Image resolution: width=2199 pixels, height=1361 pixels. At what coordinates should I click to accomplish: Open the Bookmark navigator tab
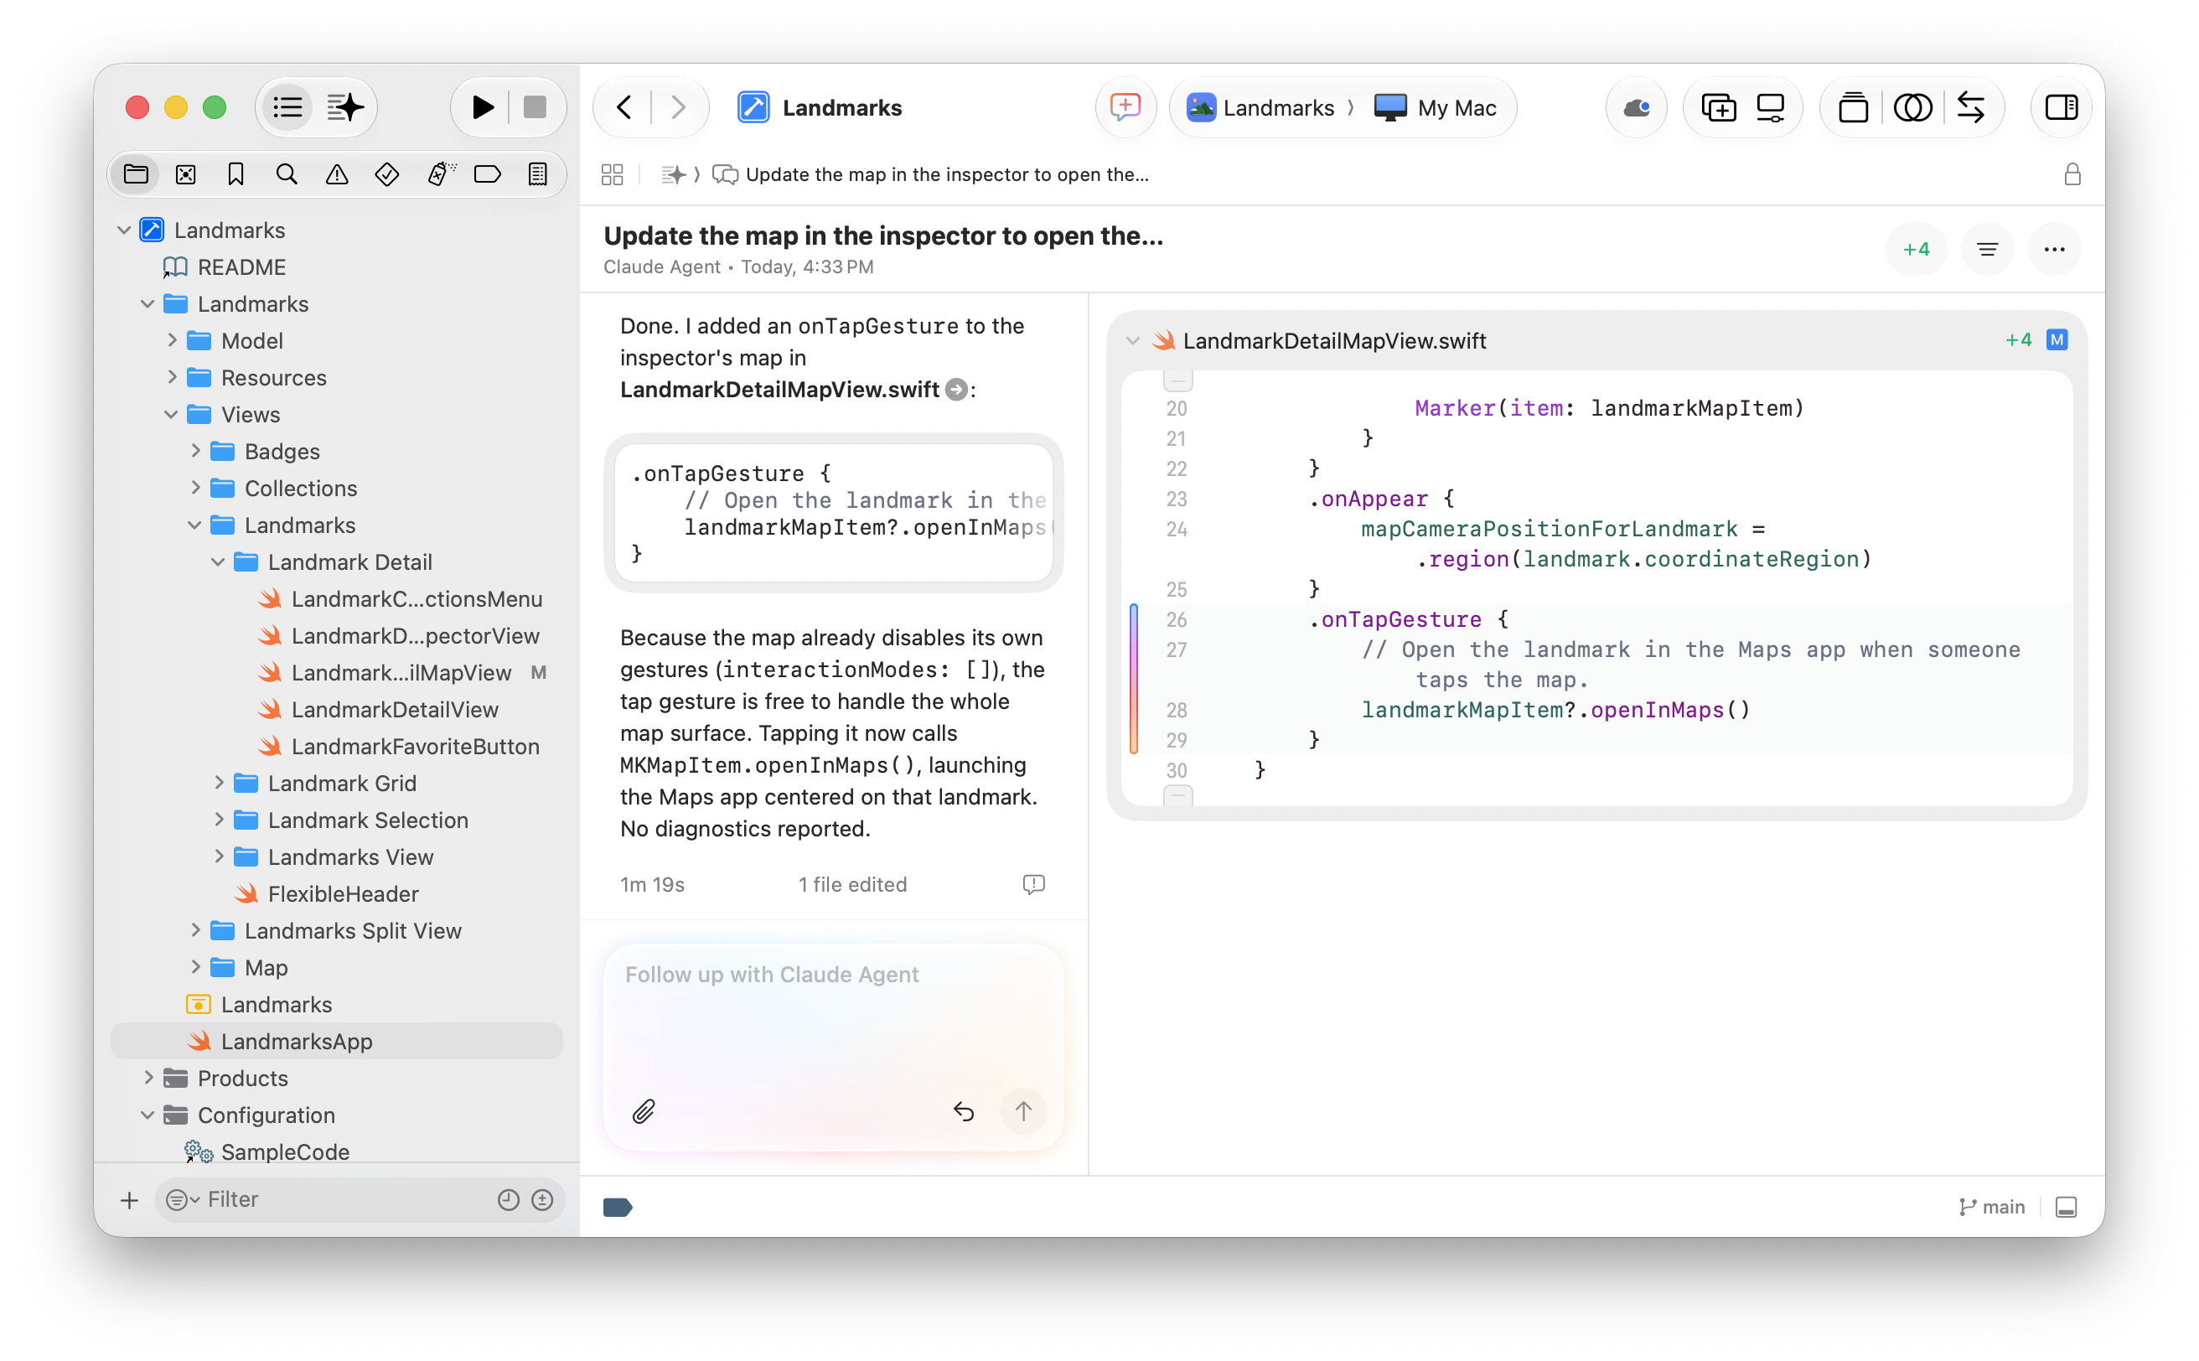(x=235, y=173)
